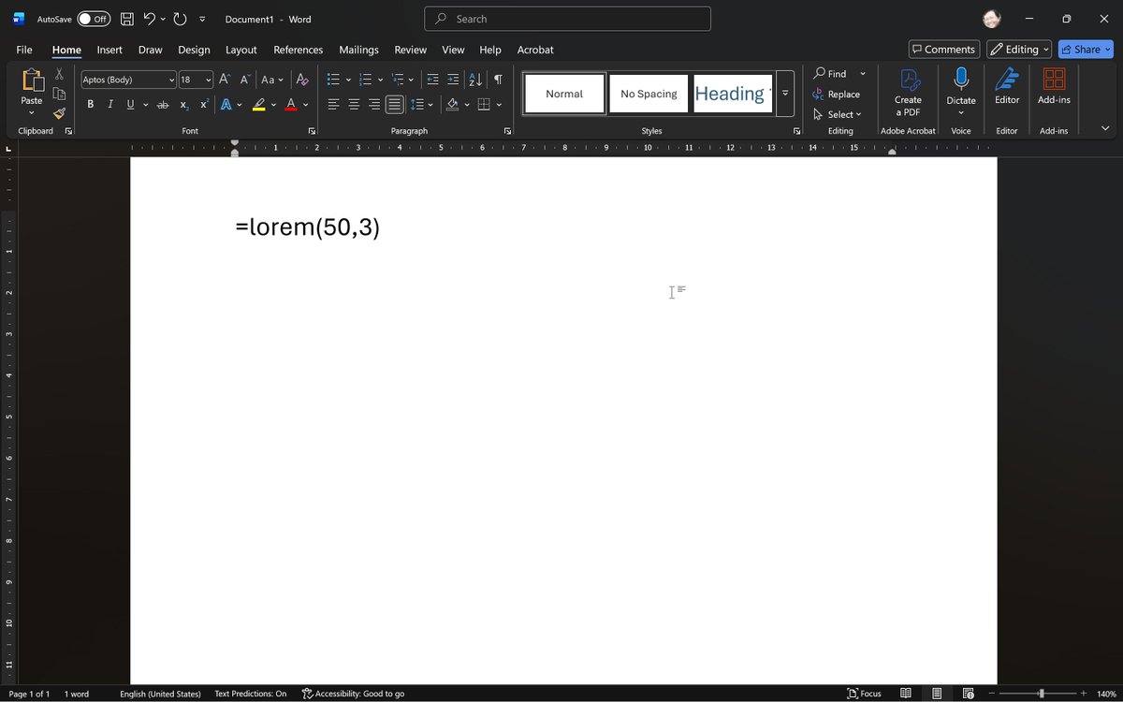Switch to Web Layout view icon
This screenshot has width=1123, height=702.
coord(968,694)
